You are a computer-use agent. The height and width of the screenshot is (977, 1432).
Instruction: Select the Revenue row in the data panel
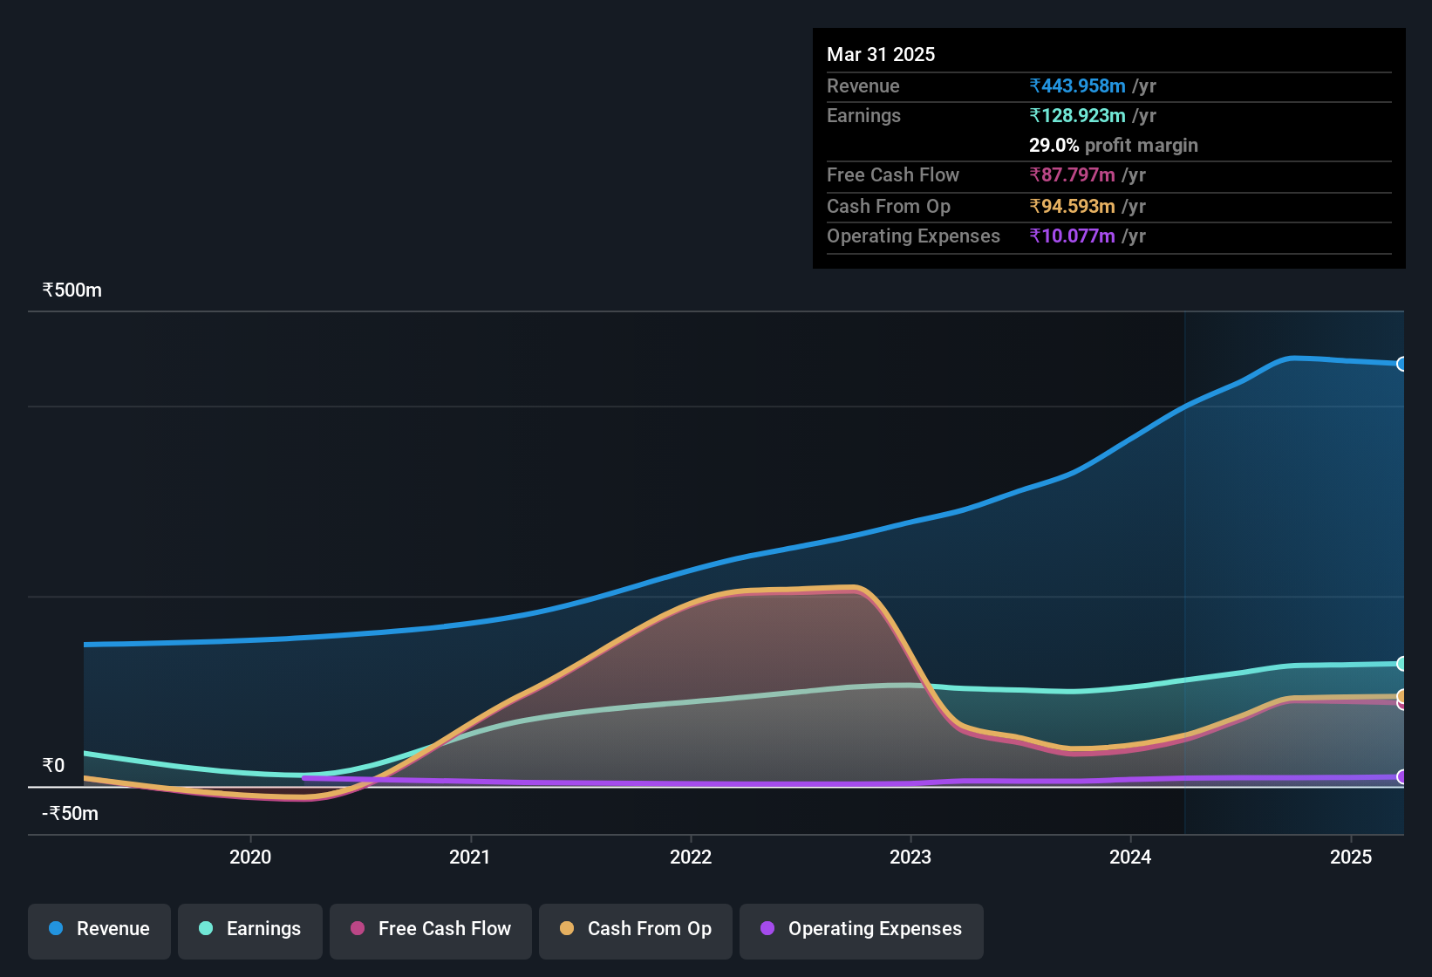pos(1108,85)
